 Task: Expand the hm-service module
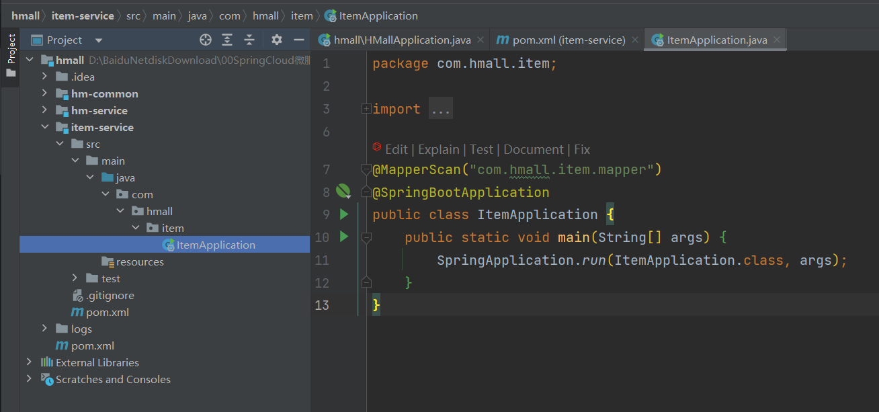coord(44,110)
